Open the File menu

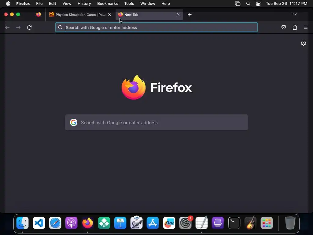point(39,3)
